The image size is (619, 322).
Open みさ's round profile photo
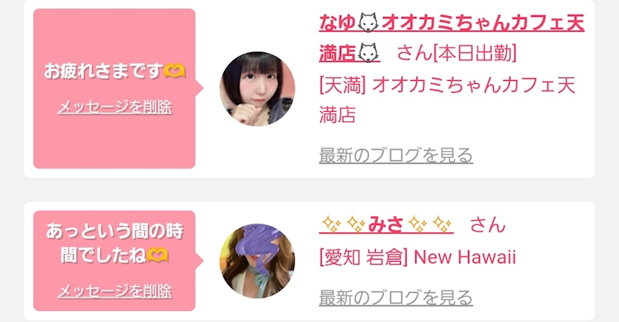point(257,261)
